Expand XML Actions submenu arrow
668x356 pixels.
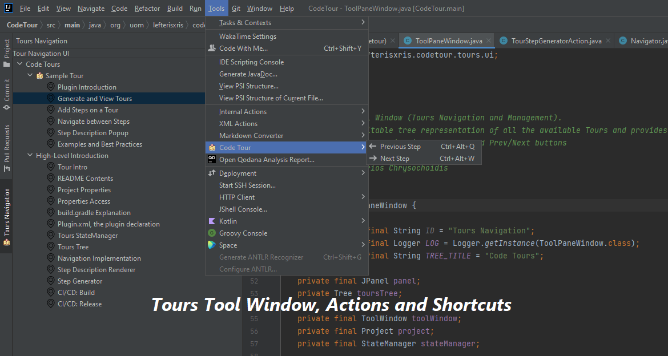coord(363,123)
